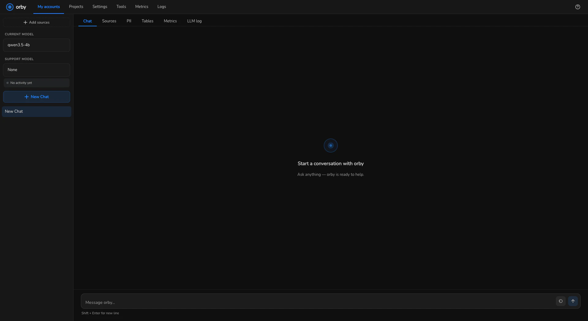
Task: Open the Tables tab
Action: coord(147,21)
